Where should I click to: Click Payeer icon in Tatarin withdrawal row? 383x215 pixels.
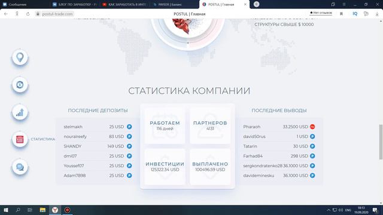tap(312, 146)
